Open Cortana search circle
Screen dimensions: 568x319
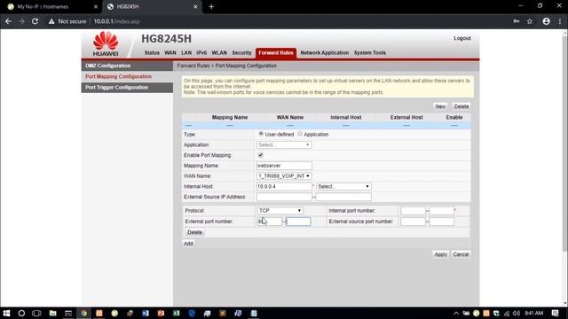[21, 313]
